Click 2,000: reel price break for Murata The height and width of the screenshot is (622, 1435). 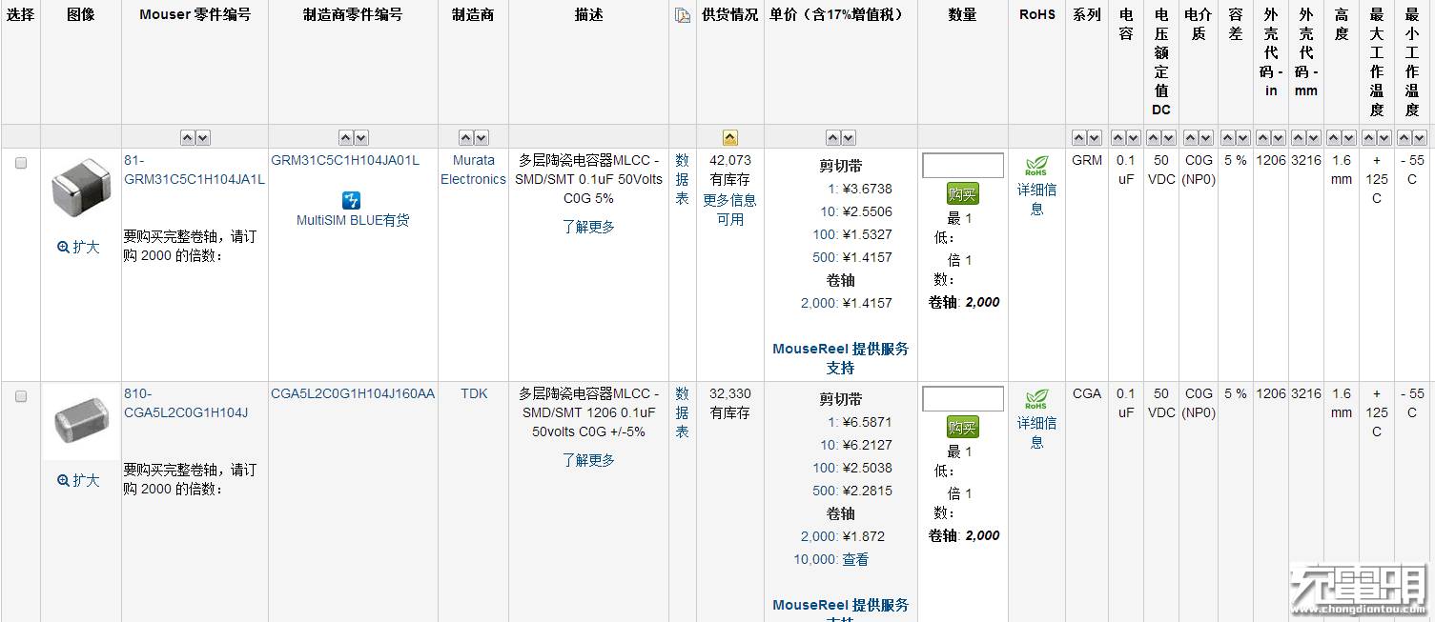coord(819,303)
